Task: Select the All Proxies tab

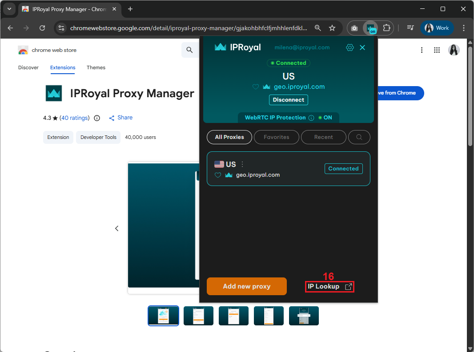Action: [229, 137]
